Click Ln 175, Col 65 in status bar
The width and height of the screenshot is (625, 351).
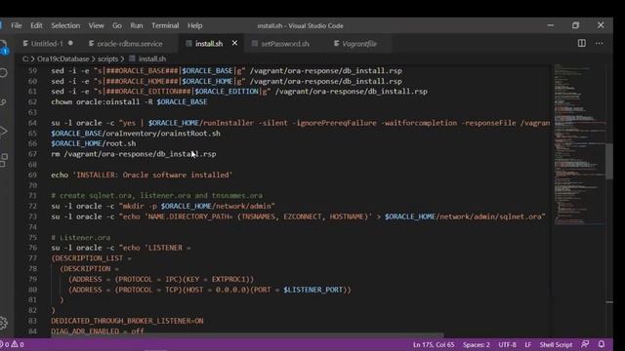tap(434, 344)
